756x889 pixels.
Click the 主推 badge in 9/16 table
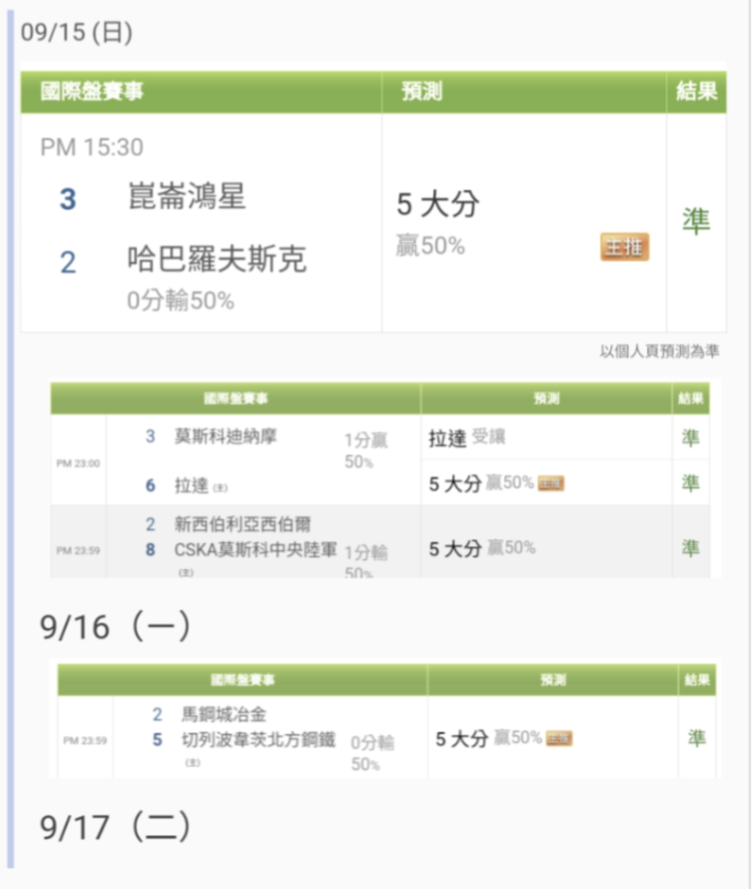tap(559, 738)
